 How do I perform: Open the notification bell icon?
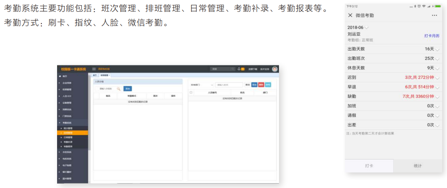click(239, 69)
